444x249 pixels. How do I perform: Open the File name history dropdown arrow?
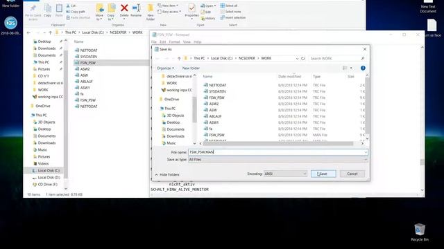[366, 152]
